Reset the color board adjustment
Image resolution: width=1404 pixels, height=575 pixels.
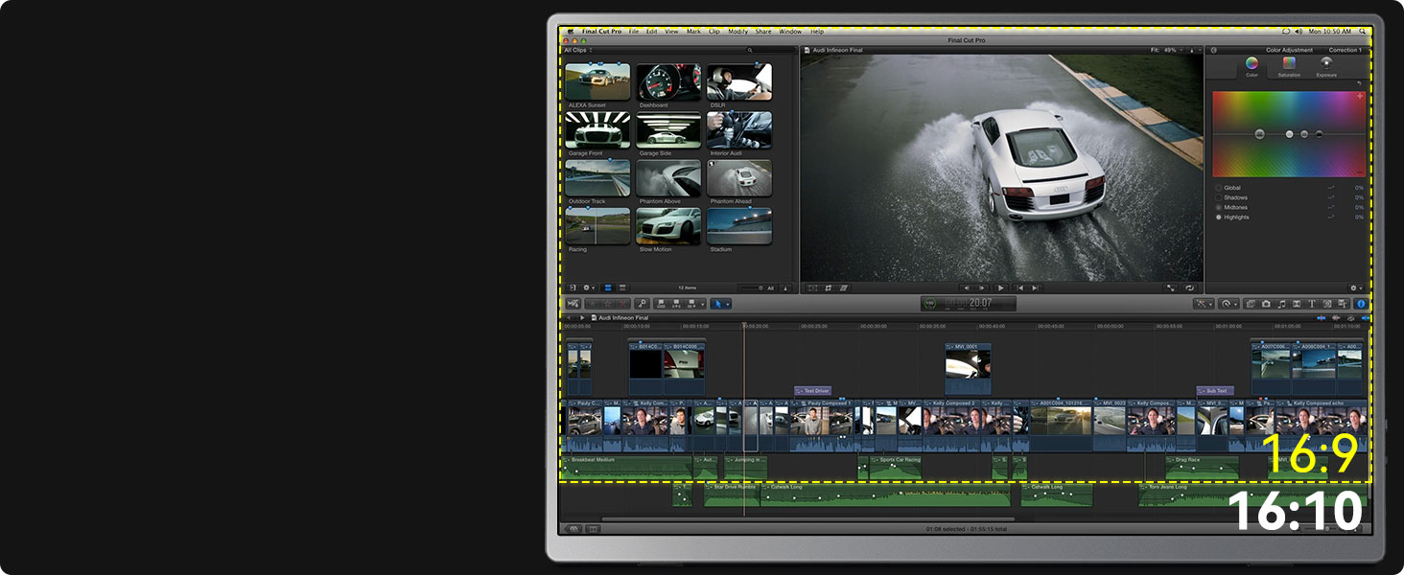tap(1359, 83)
